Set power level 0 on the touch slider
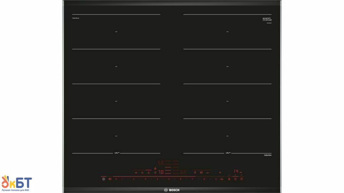344x193 pixels. pos(116,179)
